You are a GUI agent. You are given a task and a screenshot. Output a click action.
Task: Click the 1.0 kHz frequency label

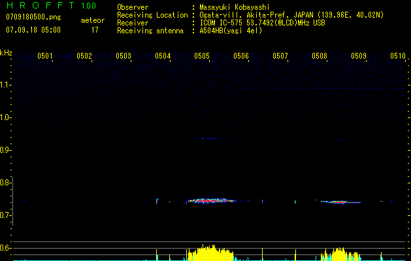[5, 117]
